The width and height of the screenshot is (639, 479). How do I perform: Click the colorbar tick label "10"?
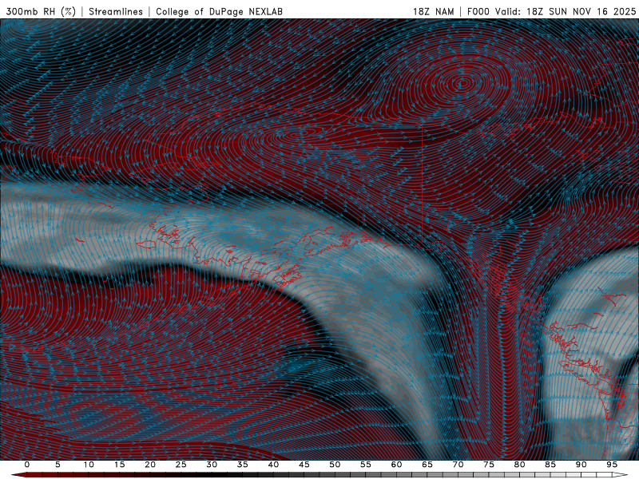click(x=89, y=465)
